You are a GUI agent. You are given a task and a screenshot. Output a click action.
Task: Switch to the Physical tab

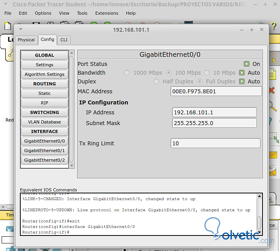tap(26, 40)
